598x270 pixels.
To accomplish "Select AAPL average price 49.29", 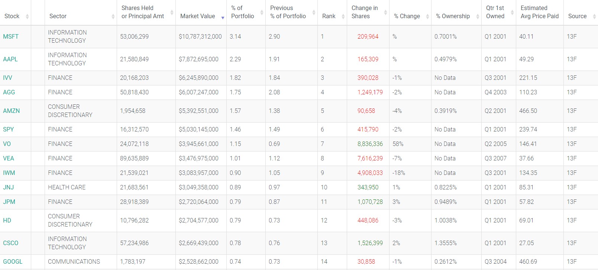I will click(526, 59).
